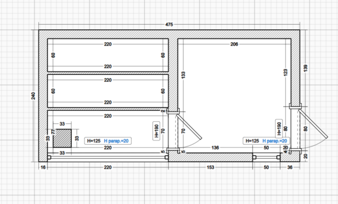Click the top 220x60 rectangle panel
Image resolution: width=338 pixels, height=204 pixels.
(x=108, y=55)
